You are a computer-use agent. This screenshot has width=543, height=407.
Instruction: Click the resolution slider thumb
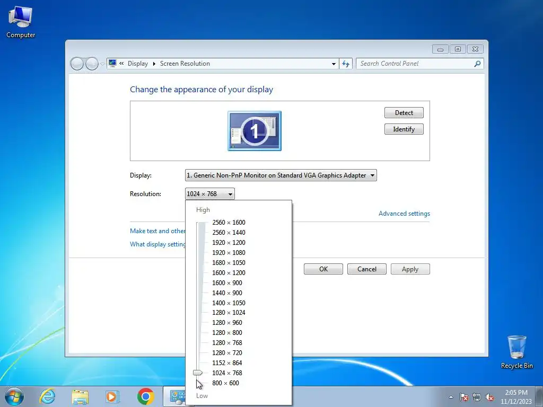(x=198, y=373)
